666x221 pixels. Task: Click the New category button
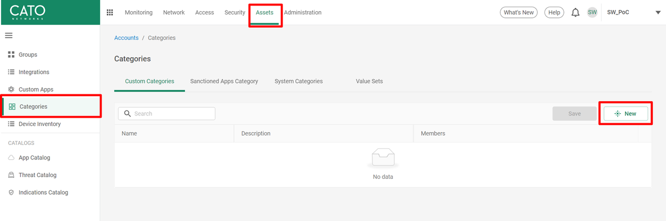(x=625, y=113)
